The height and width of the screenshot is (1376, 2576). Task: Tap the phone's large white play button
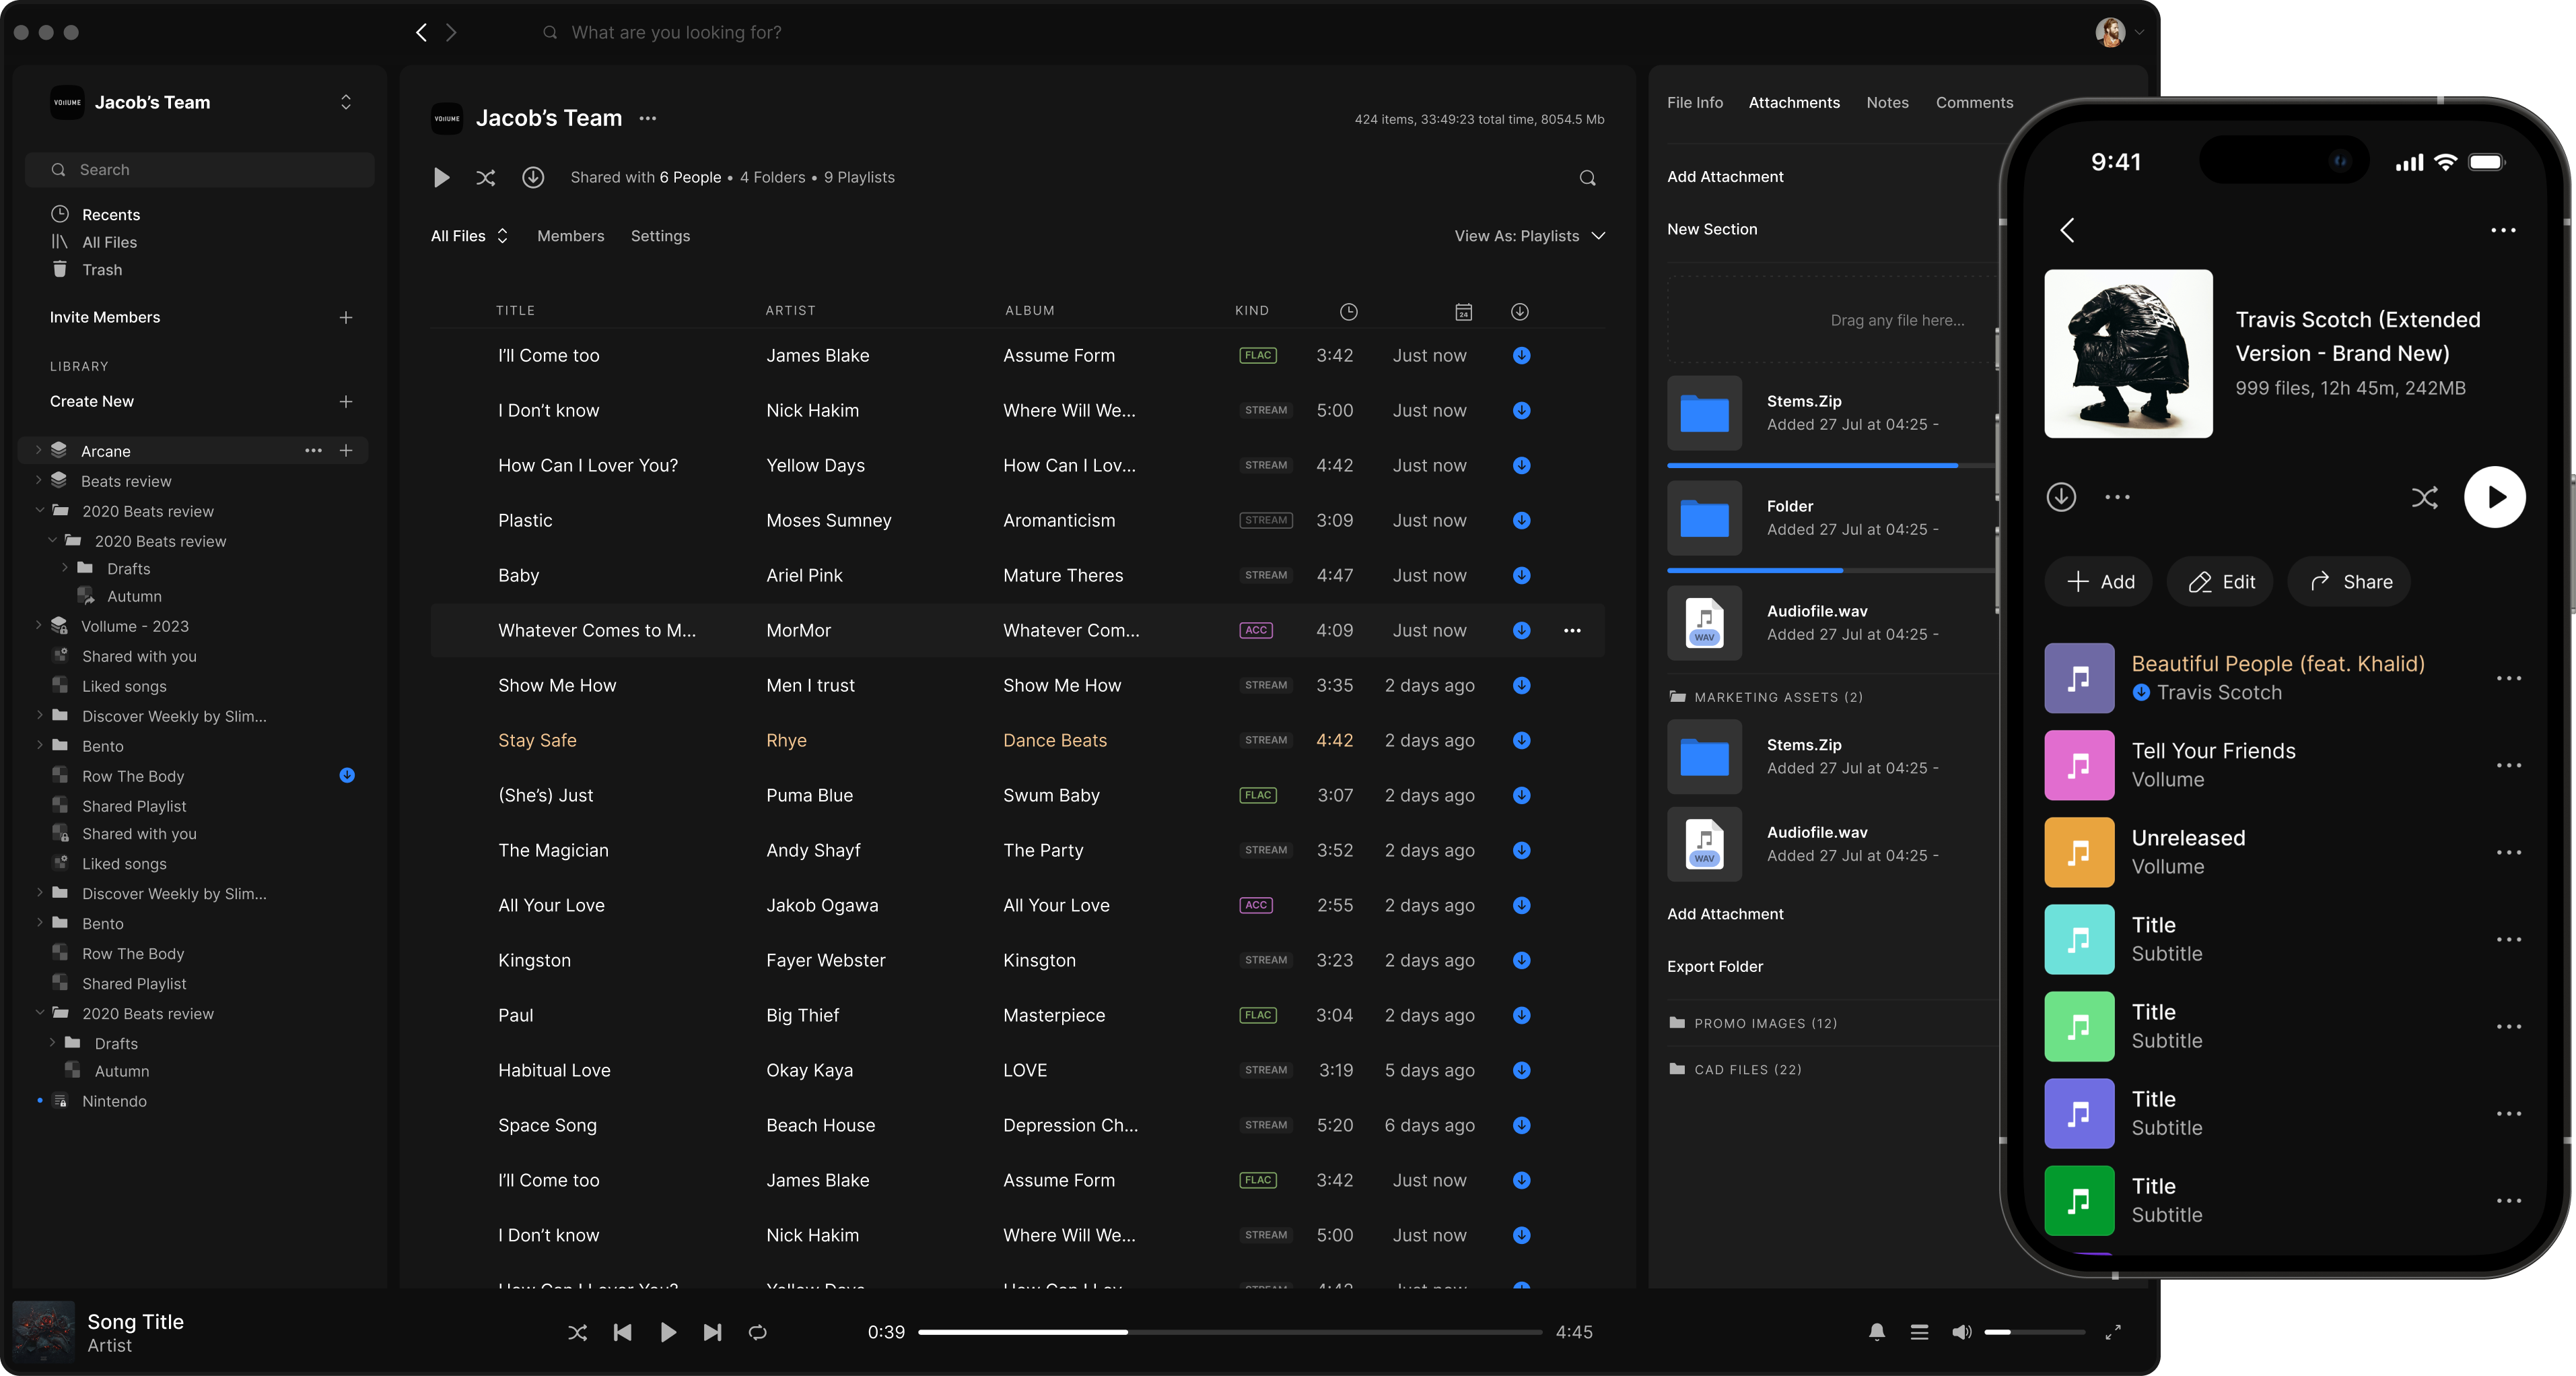point(2494,497)
